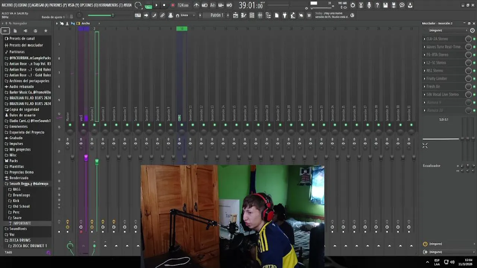Viewport: 477px width, 268px height.
Task: Click the microphone one-click recording icon
Action: [369, 5]
